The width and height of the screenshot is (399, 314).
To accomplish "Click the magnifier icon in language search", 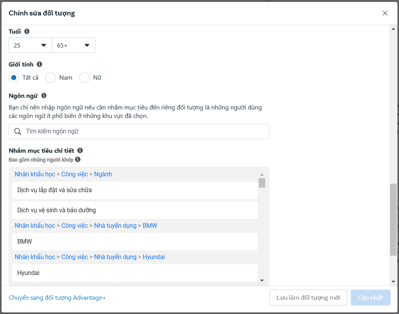I will (17, 131).
